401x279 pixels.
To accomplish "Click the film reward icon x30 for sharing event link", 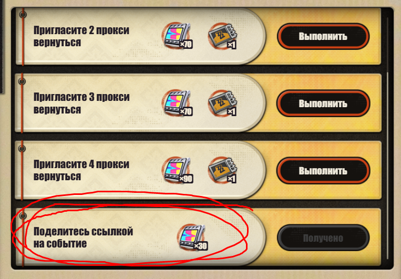I will tap(192, 237).
